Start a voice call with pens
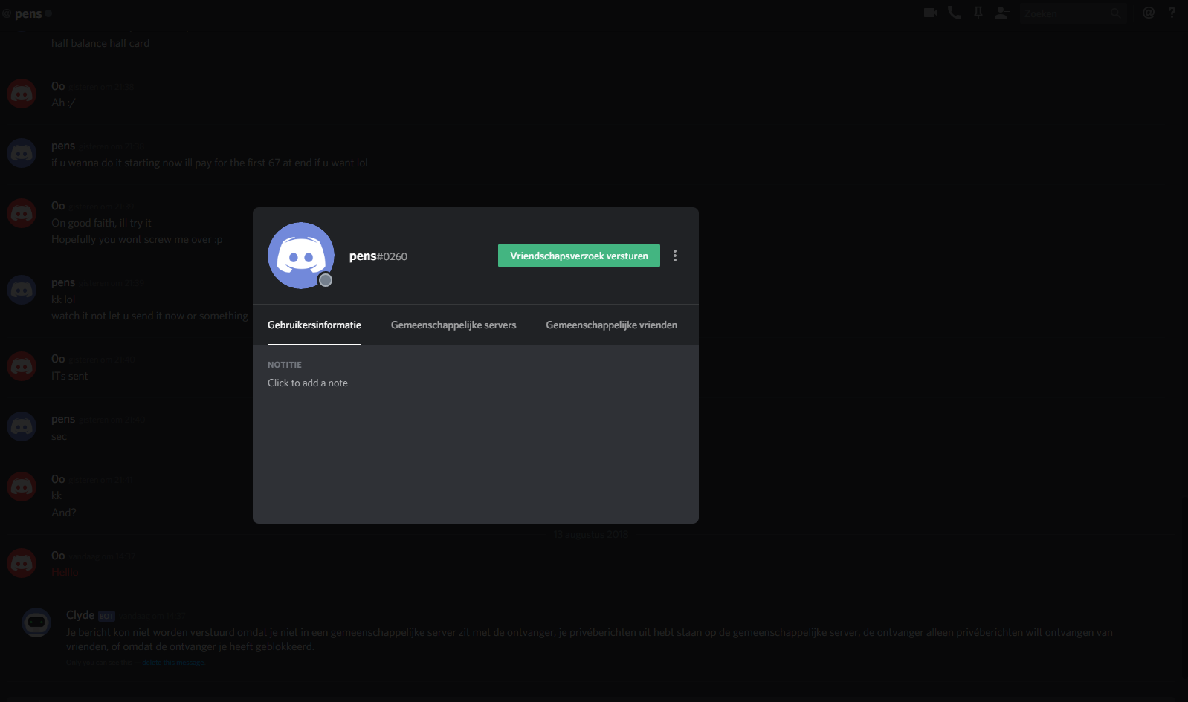This screenshot has width=1188, height=702. tap(955, 13)
